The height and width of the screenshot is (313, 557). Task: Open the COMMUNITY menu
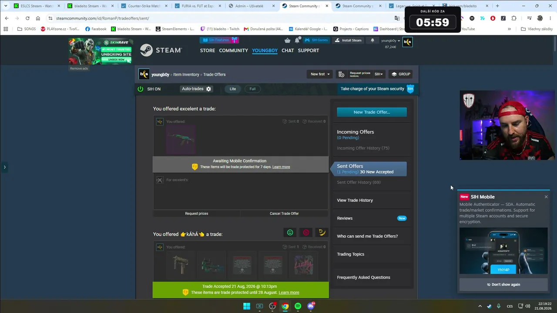coord(233,50)
